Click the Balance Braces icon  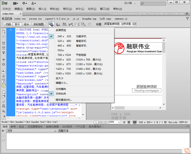[x=4, y=64]
